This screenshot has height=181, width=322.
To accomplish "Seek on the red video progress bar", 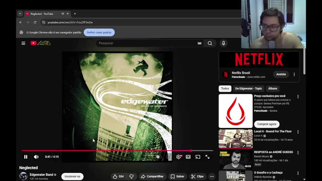I will coord(117,151).
